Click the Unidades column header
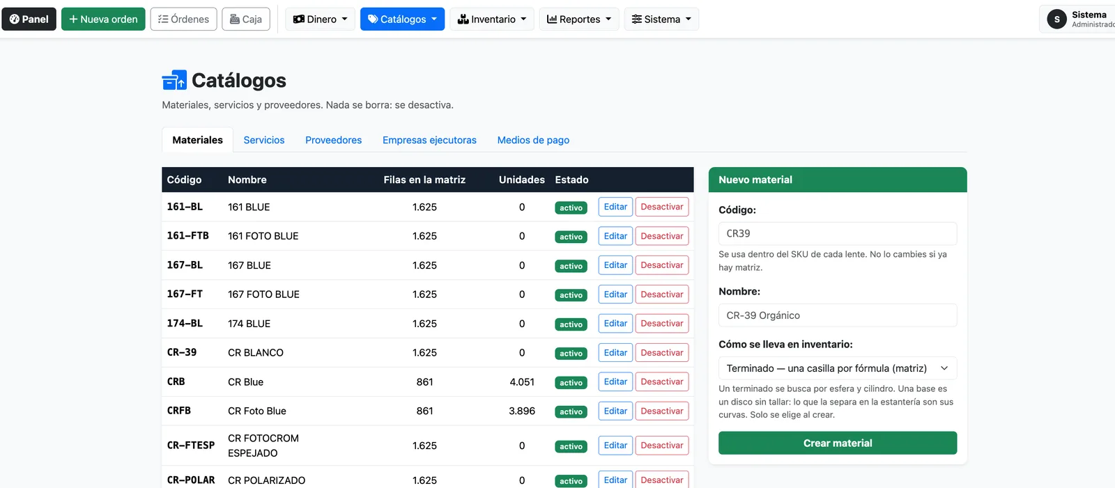The width and height of the screenshot is (1115, 488). [522, 180]
